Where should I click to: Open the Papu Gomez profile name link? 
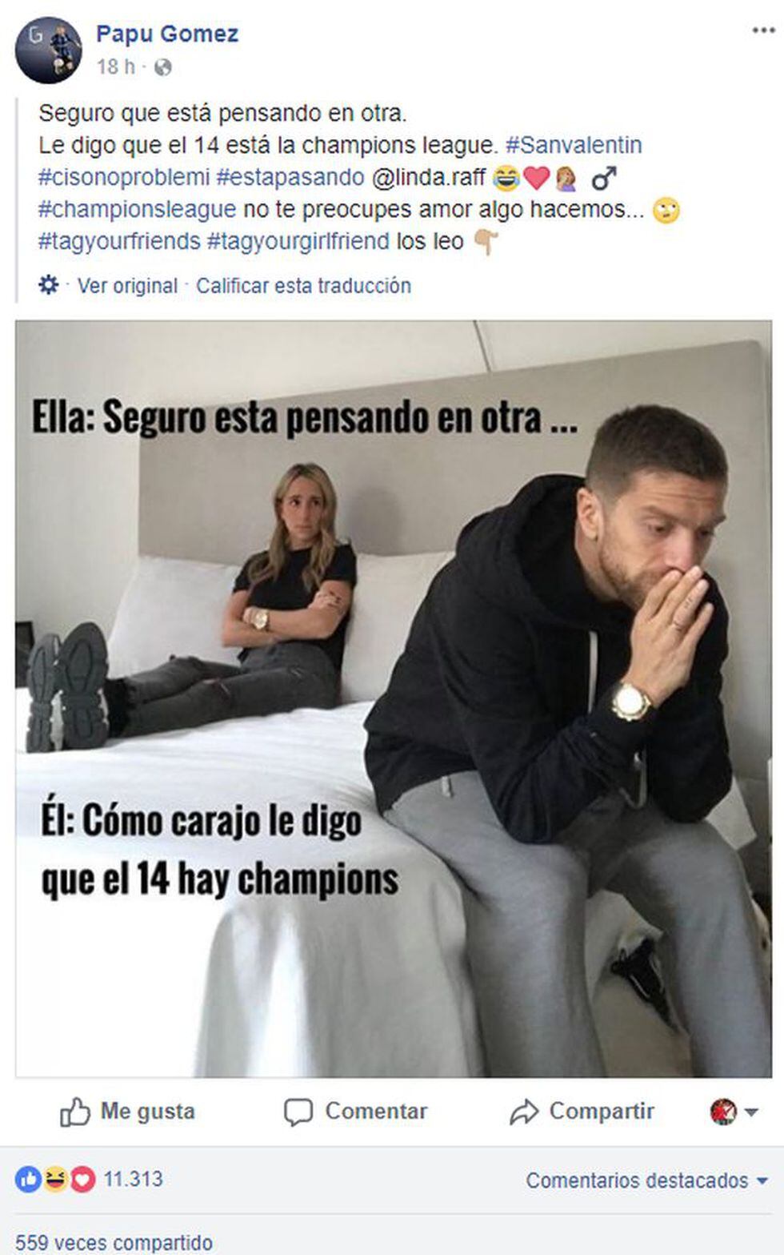[167, 34]
